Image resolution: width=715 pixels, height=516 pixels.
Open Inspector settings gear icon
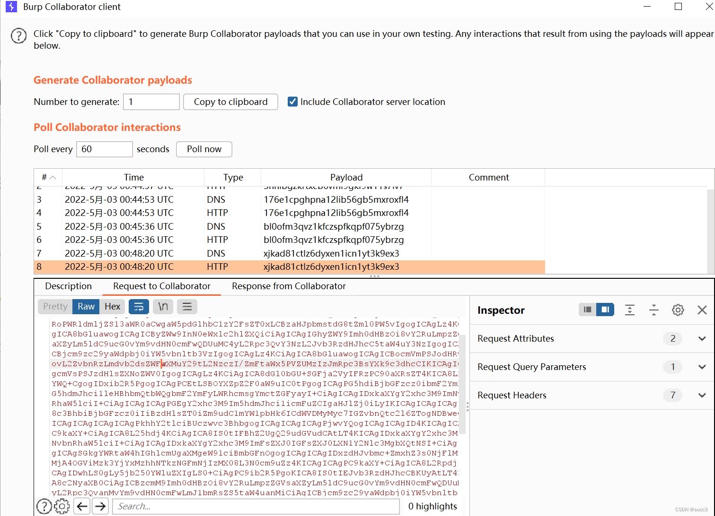678,310
